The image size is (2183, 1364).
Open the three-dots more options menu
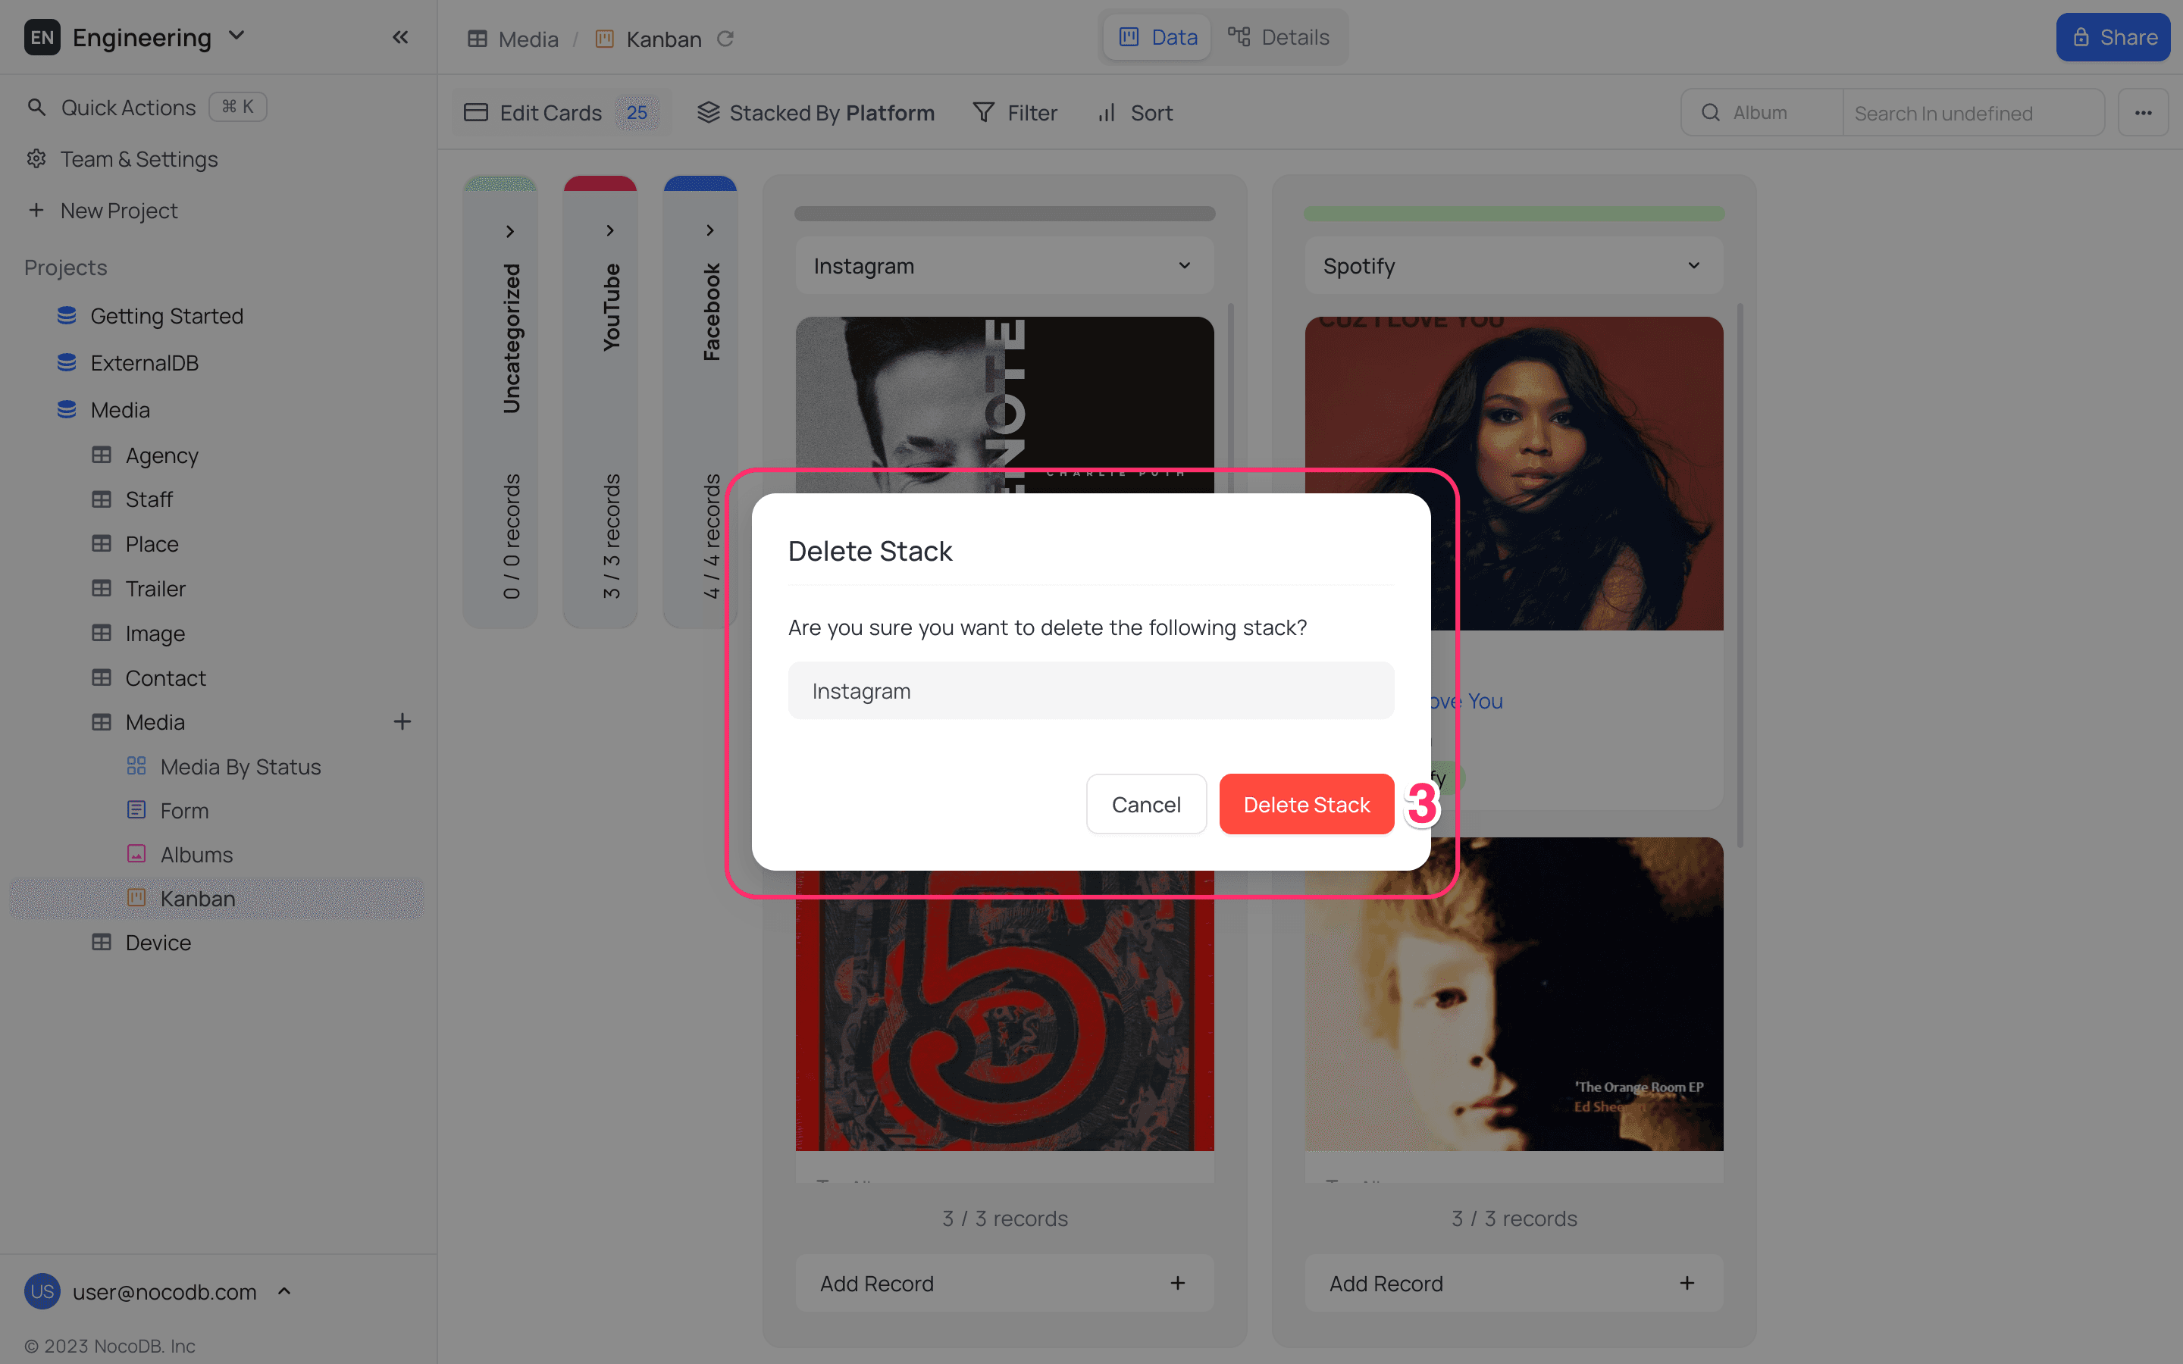point(2142,113)
